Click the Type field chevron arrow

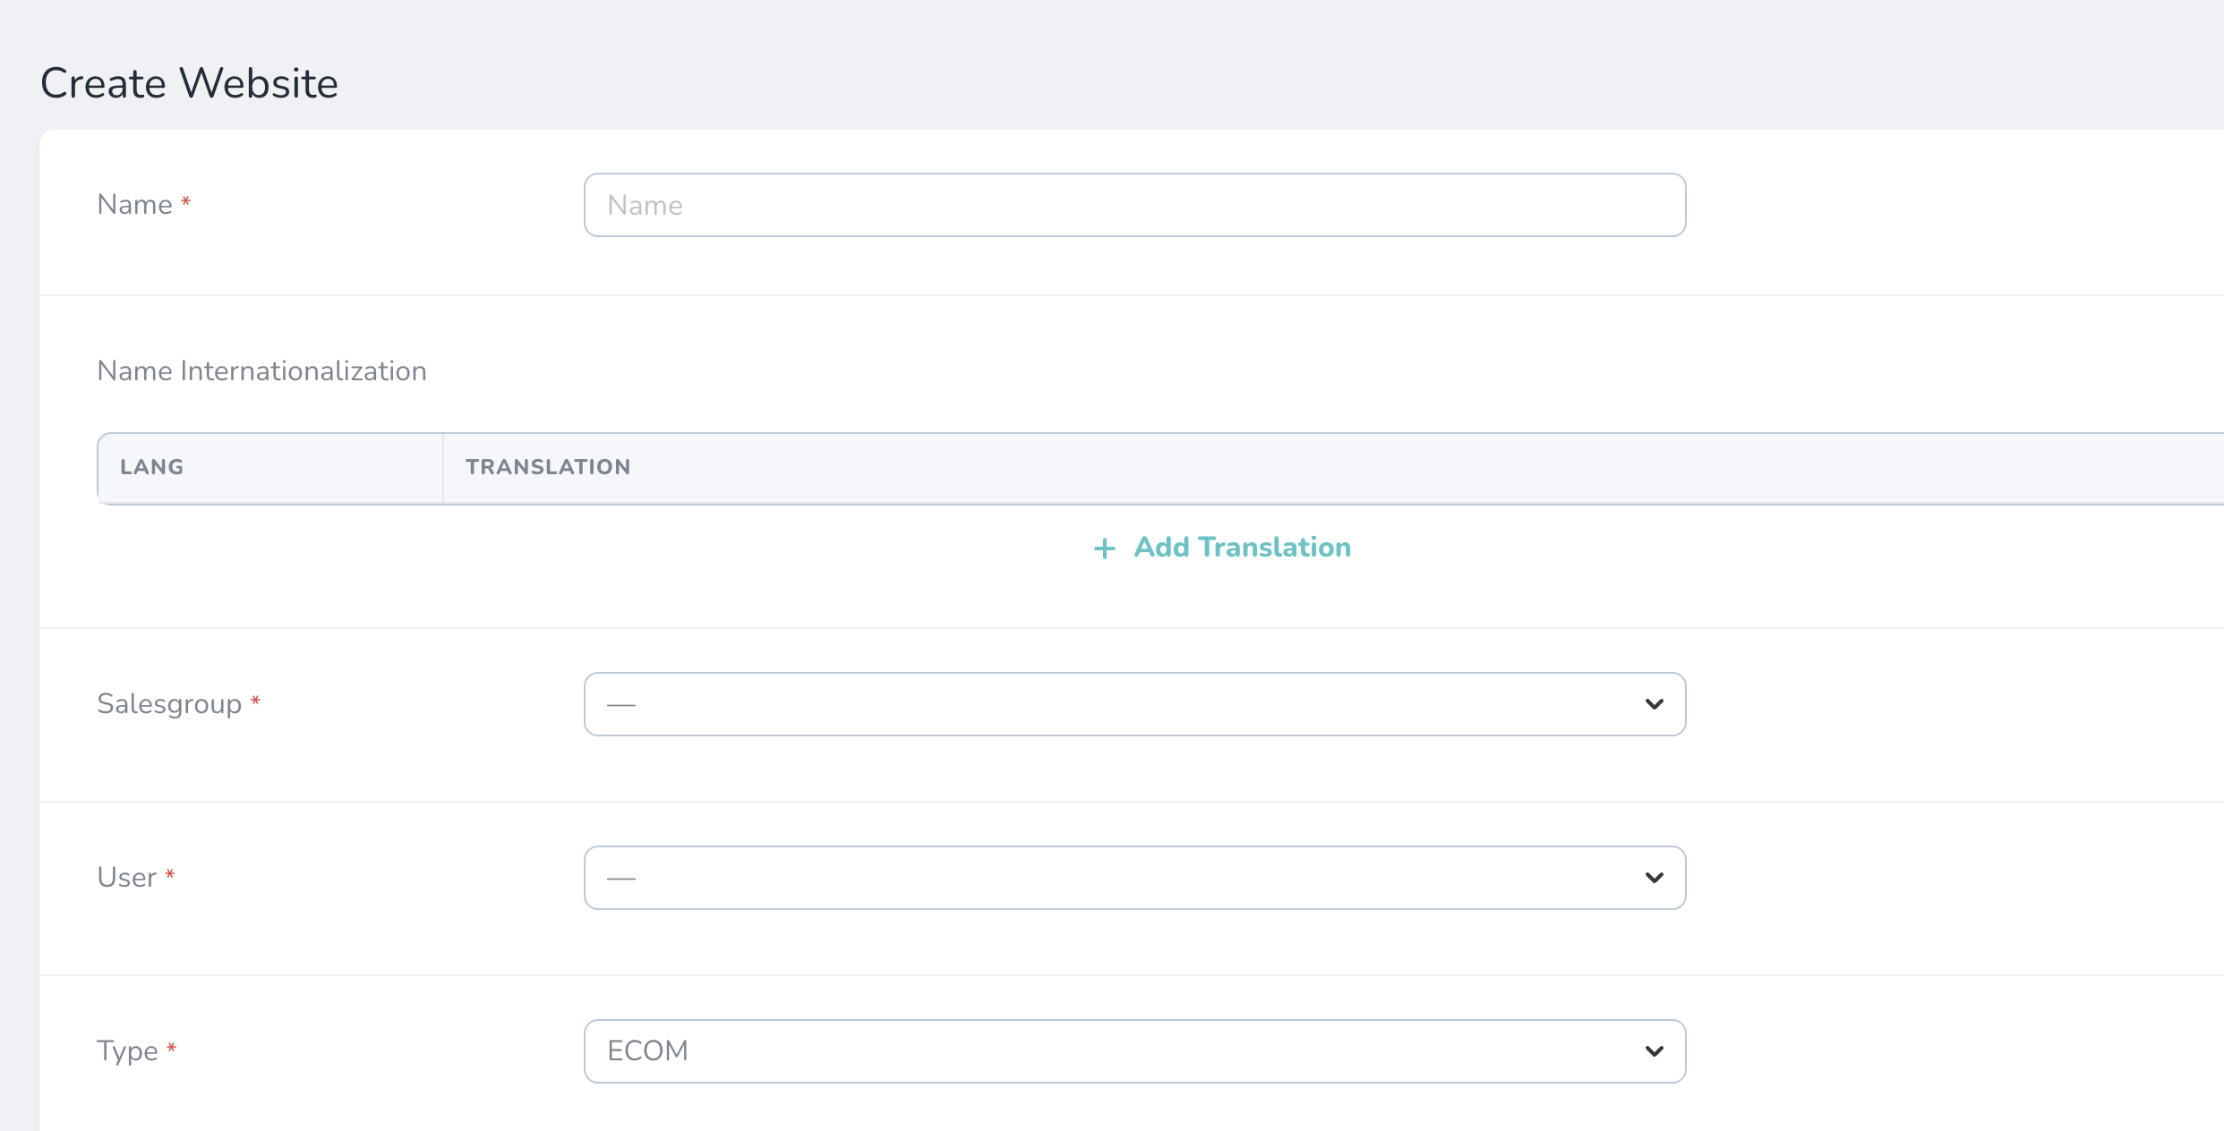pyautogui.click(x=1654, y=1051)
